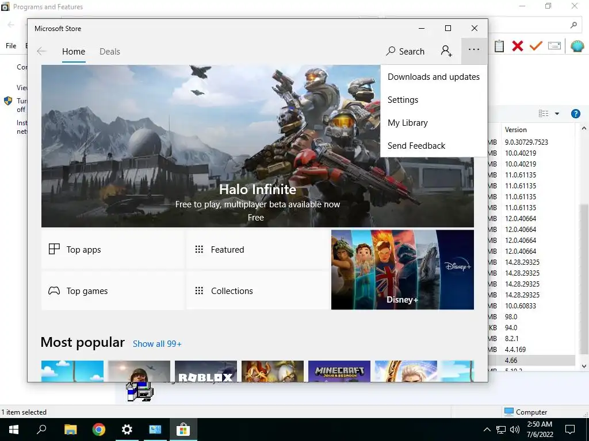The height and width of the screenshot is (441, 589).
Task: Go back with the Store back arrow
Action: click(41, 51)
